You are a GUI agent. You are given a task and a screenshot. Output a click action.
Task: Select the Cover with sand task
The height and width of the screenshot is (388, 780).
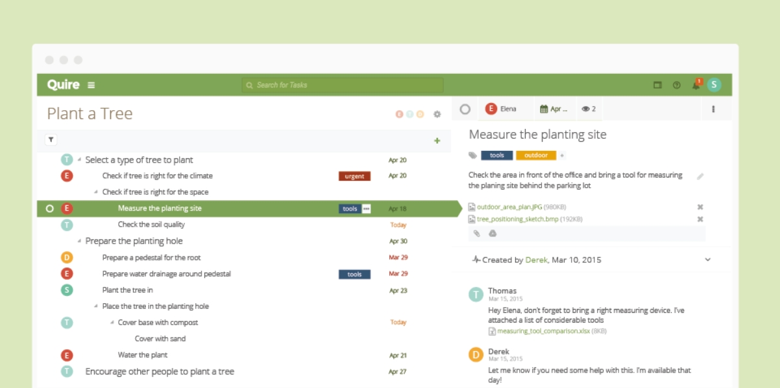[x=160, y=339]
